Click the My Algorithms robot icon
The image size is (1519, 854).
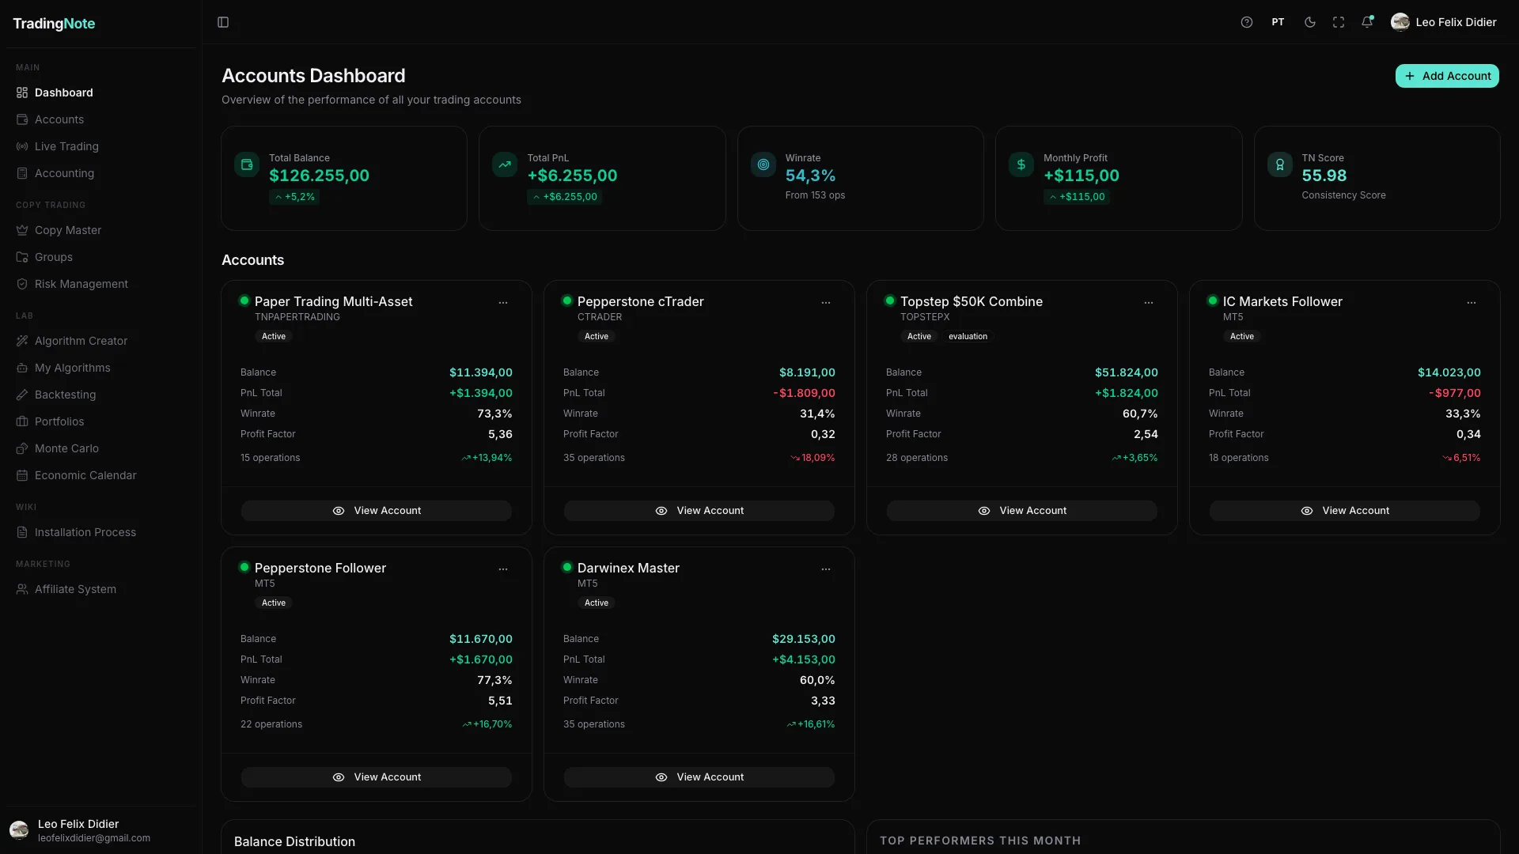pyautogui.click(x=22, y=368)
